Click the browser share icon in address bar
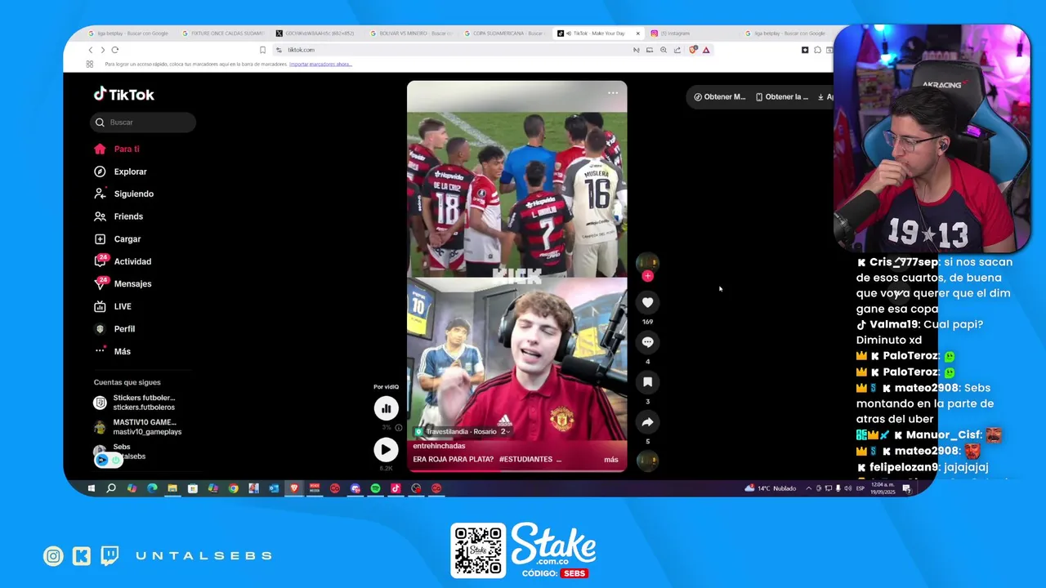 tap(677, 50)
